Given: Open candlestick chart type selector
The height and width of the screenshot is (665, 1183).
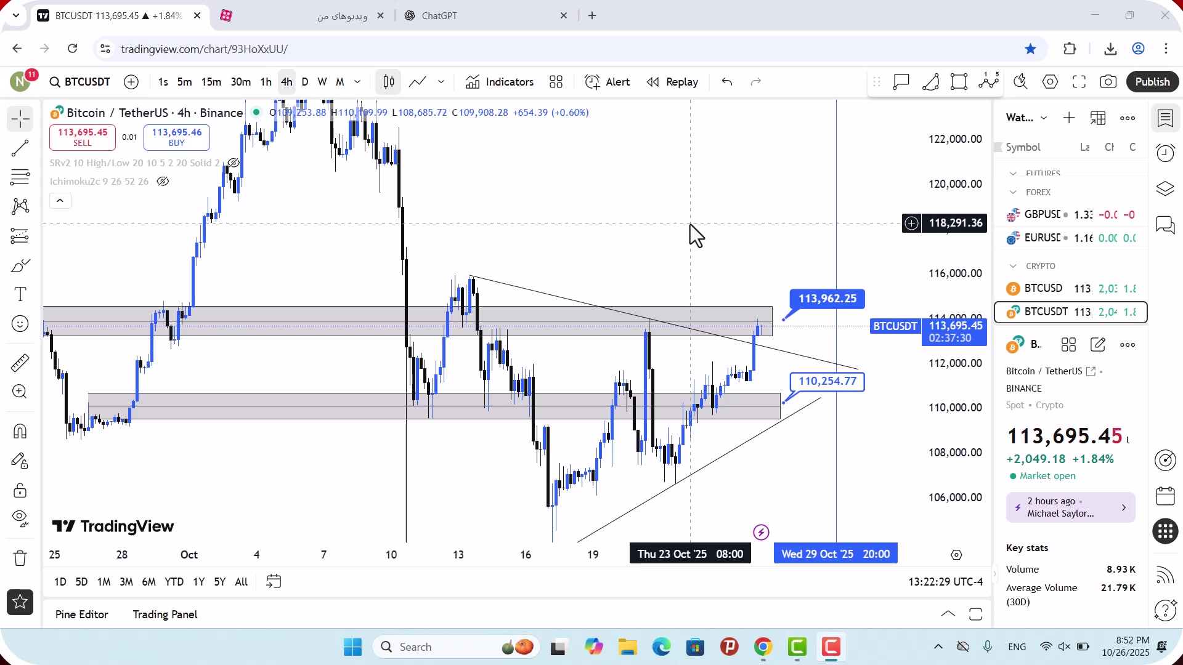Looking at the screenshot, I should coord(389,82).
